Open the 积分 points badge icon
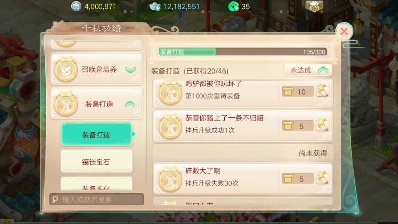Screen dimensions: 398x224 tap(314, 6)
